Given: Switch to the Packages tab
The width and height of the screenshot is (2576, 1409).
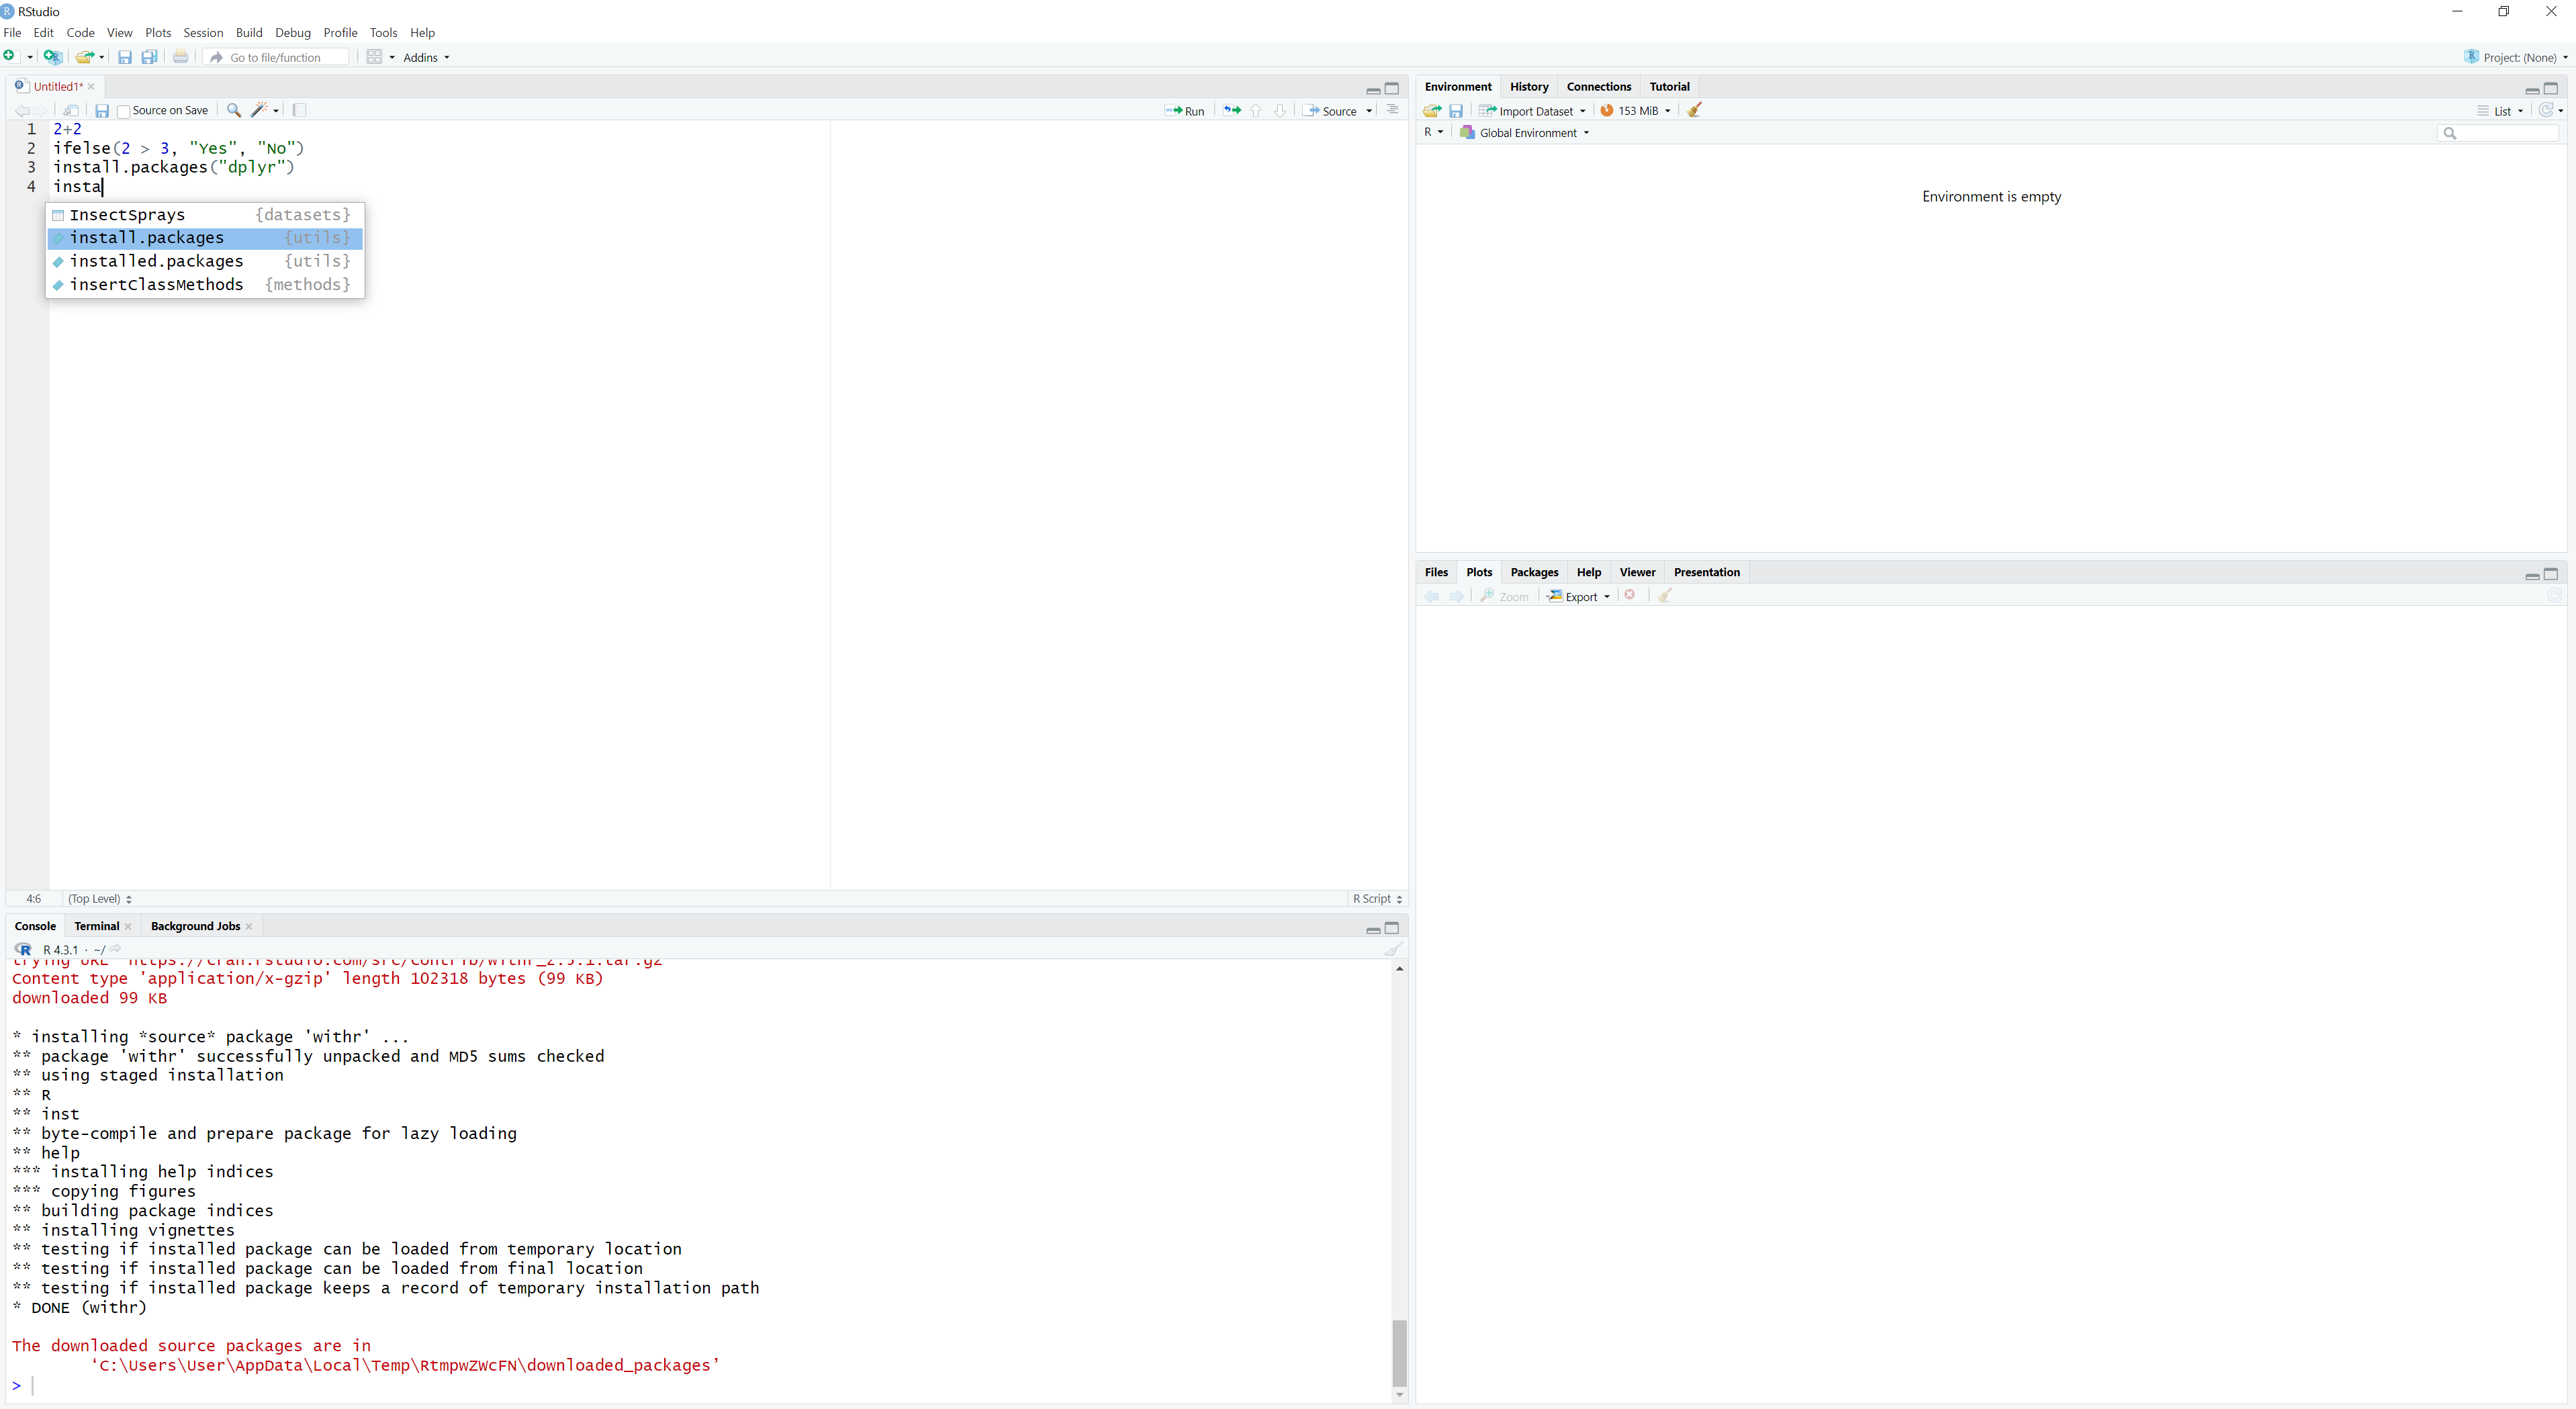Looking at the screenshot, I should 1534,572.
